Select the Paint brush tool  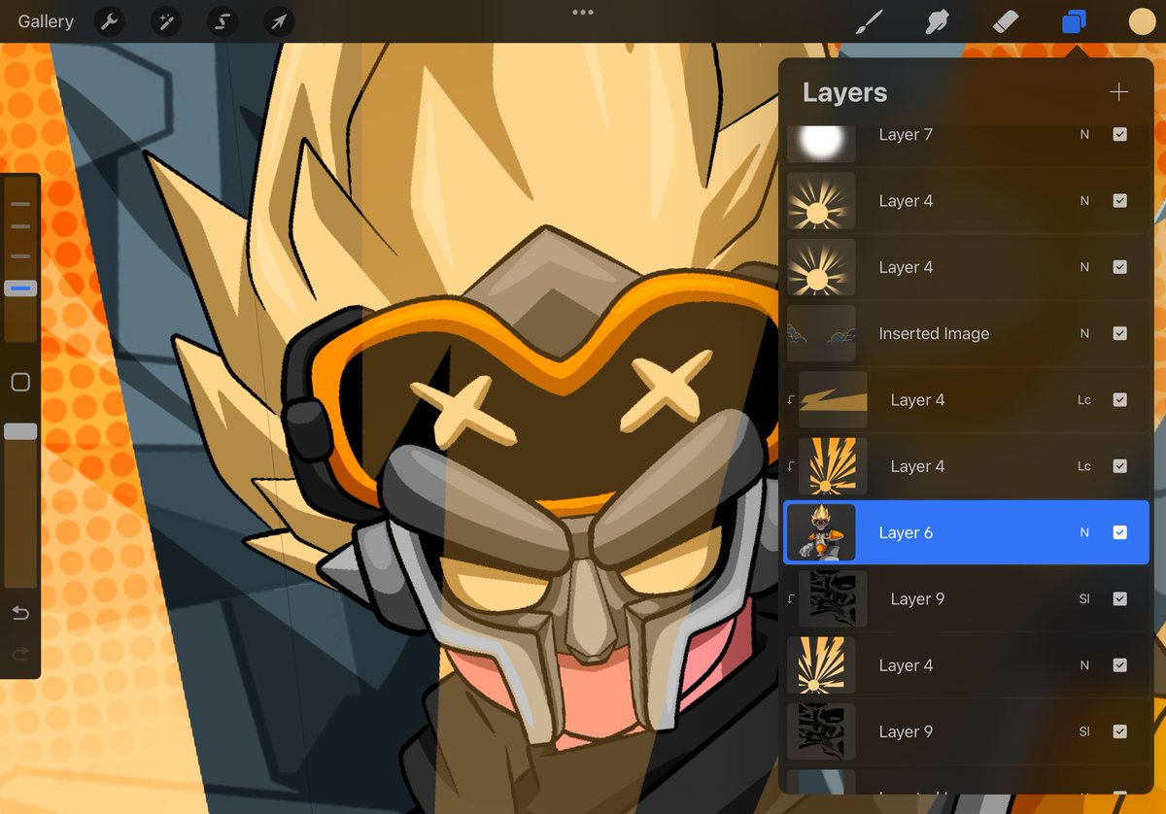(x=868, y=21)
